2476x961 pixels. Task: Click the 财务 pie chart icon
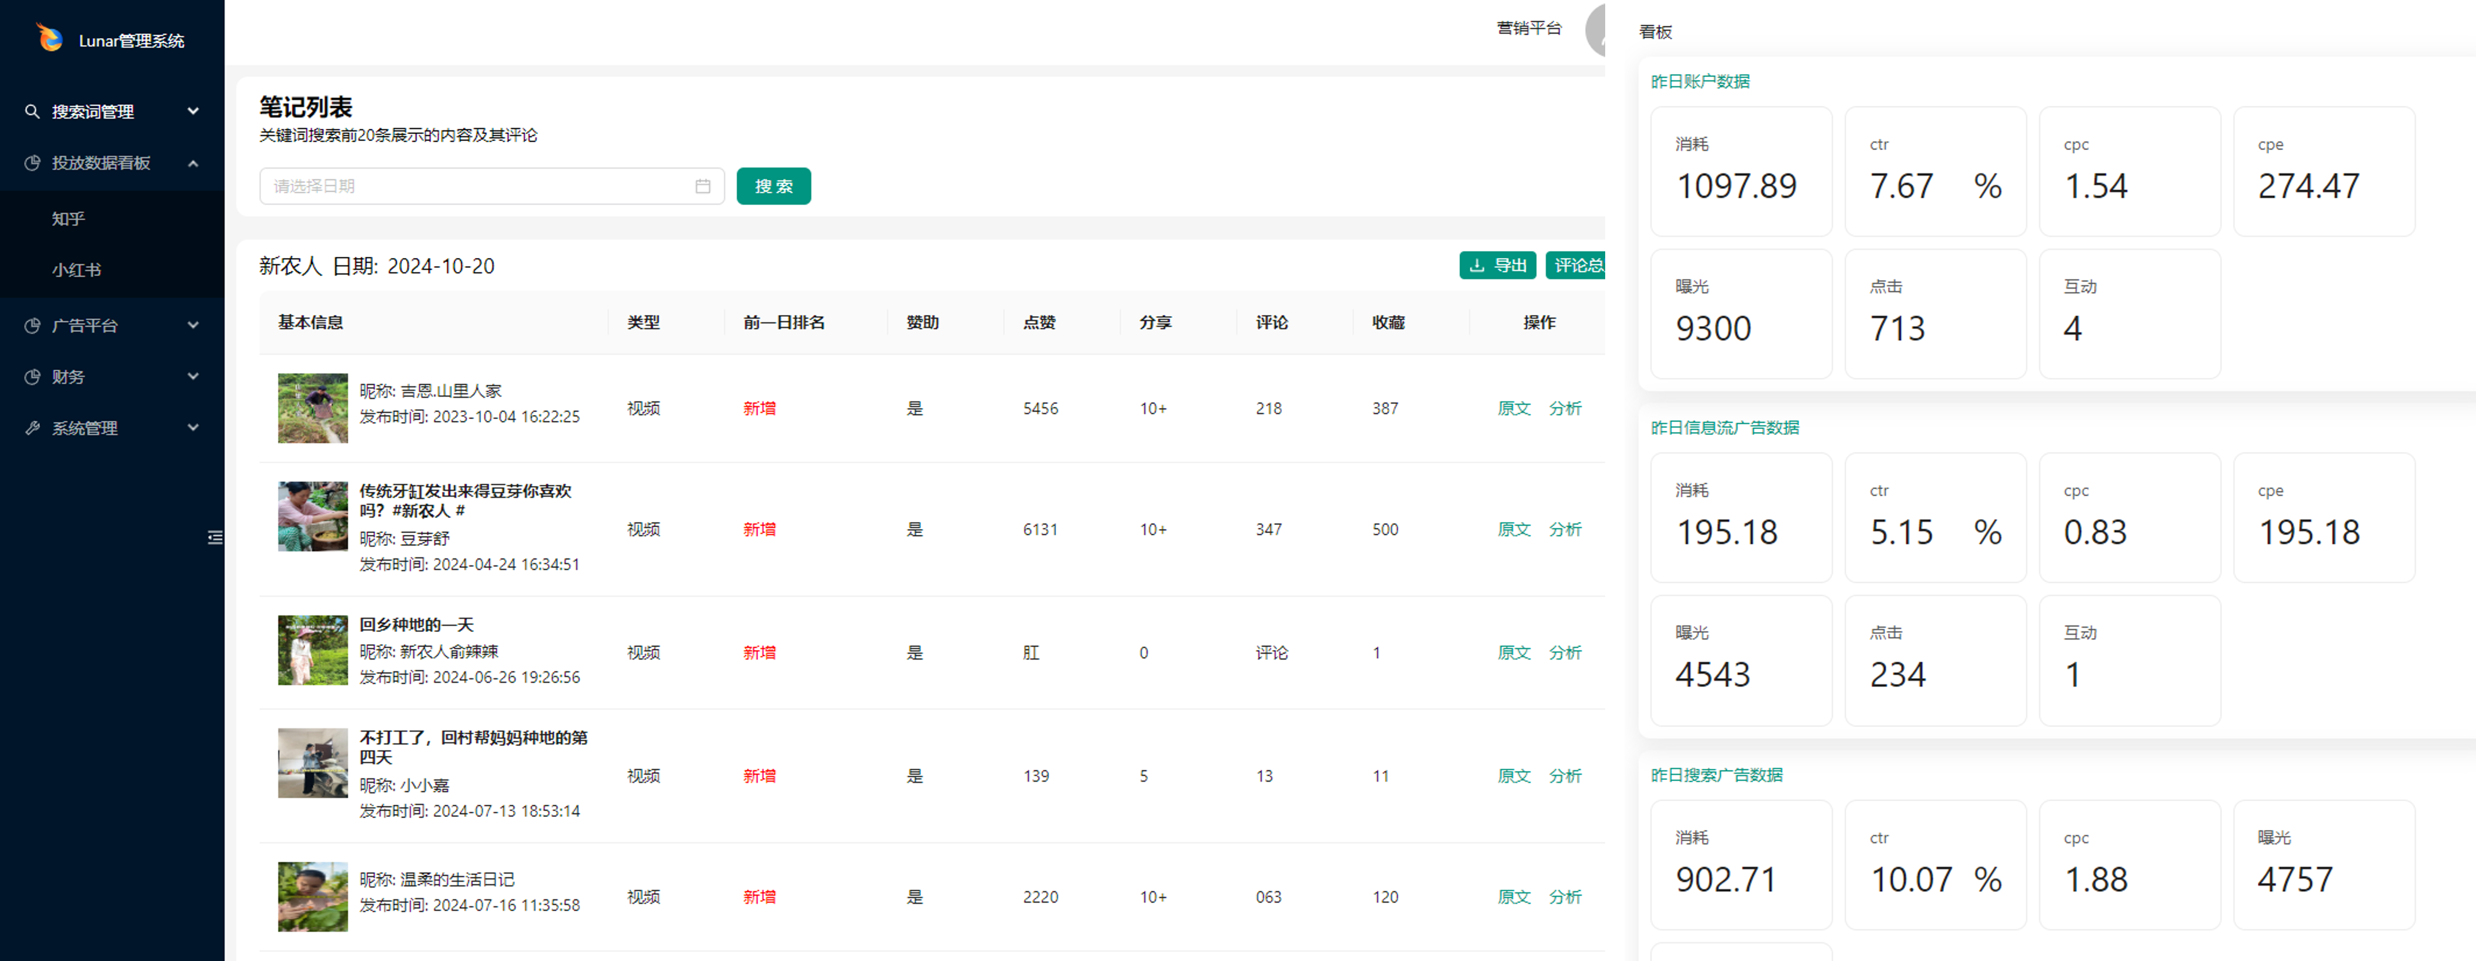32,377
